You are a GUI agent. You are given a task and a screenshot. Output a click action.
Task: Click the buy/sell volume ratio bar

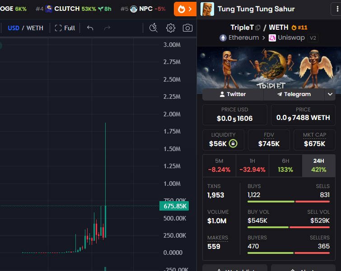[x=289, y=227]
